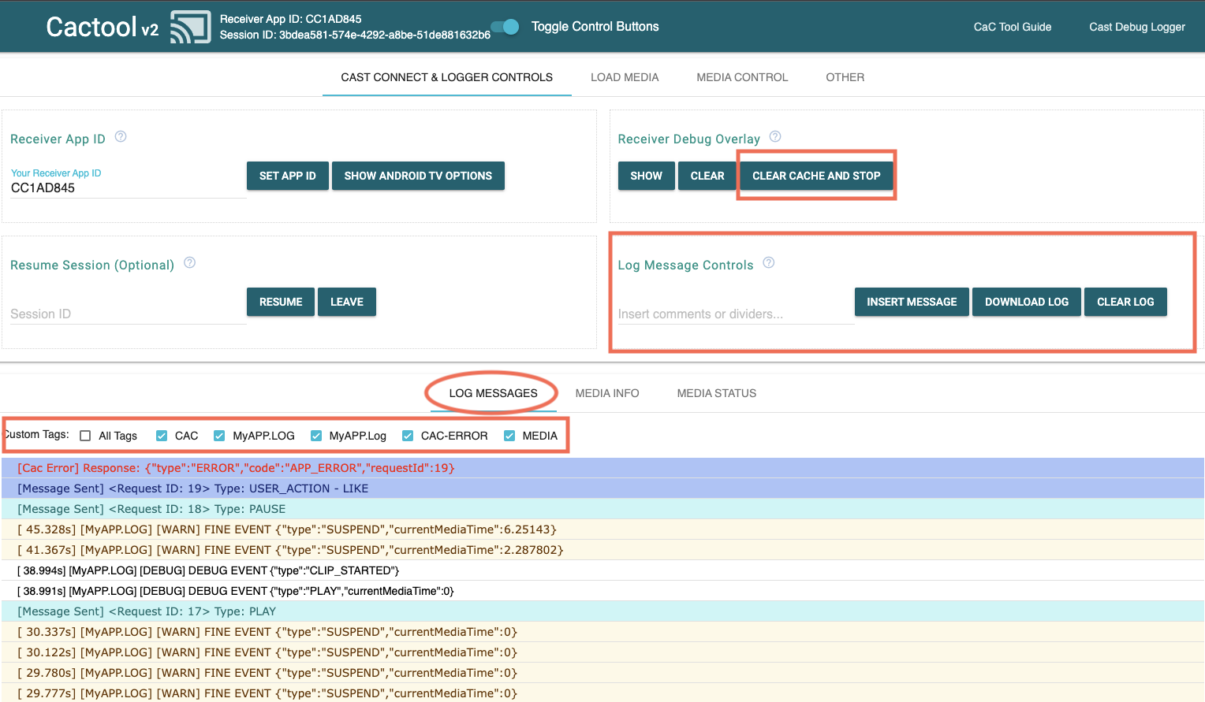Click the Session ID input field
Screen dimensions: 1205x702
[128, 314]
